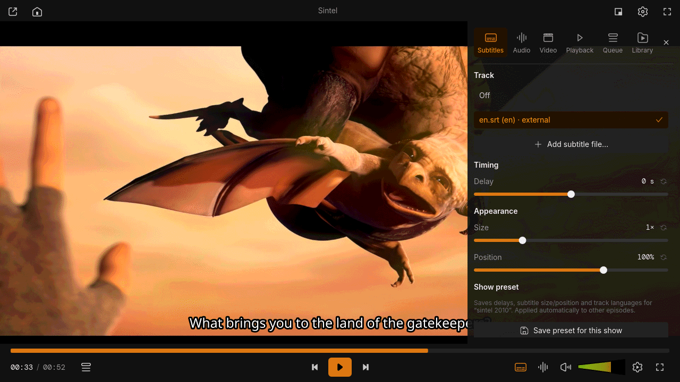Switch to the Queue tab
Viewport: 680px width, 382px height.
613,42
